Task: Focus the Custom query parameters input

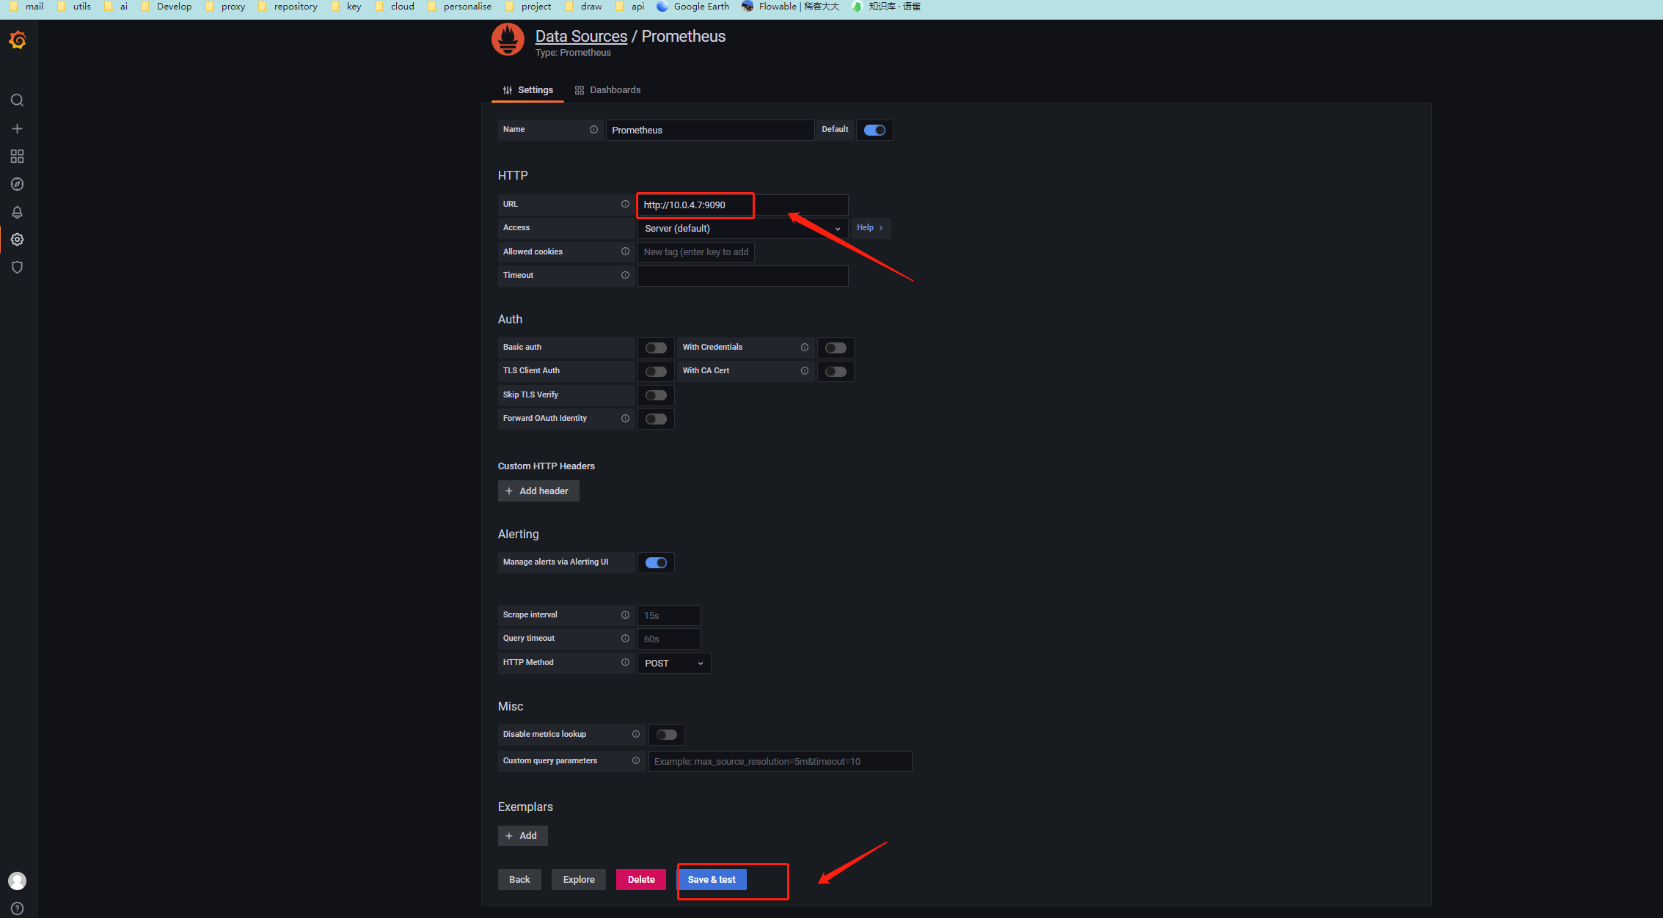Action: [780, 762]
